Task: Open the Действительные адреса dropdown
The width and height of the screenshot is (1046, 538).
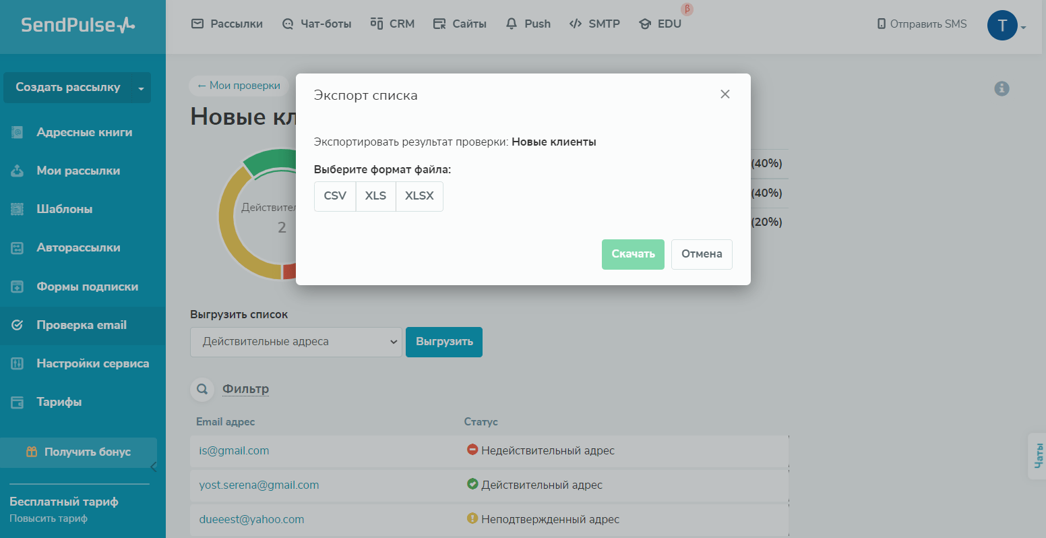Action: point(296,342)
